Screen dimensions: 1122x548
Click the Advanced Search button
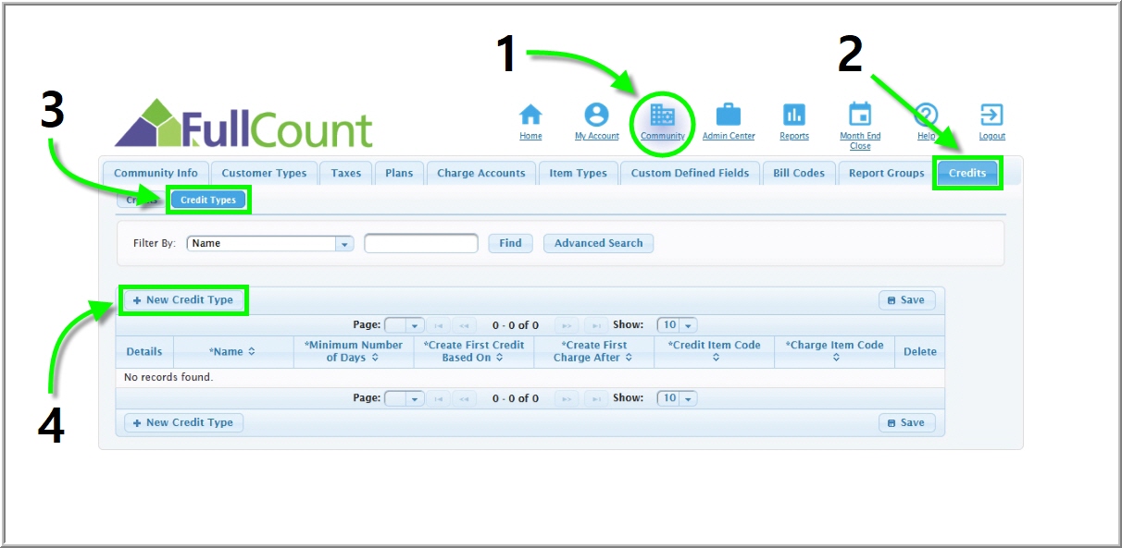point(598,243)
